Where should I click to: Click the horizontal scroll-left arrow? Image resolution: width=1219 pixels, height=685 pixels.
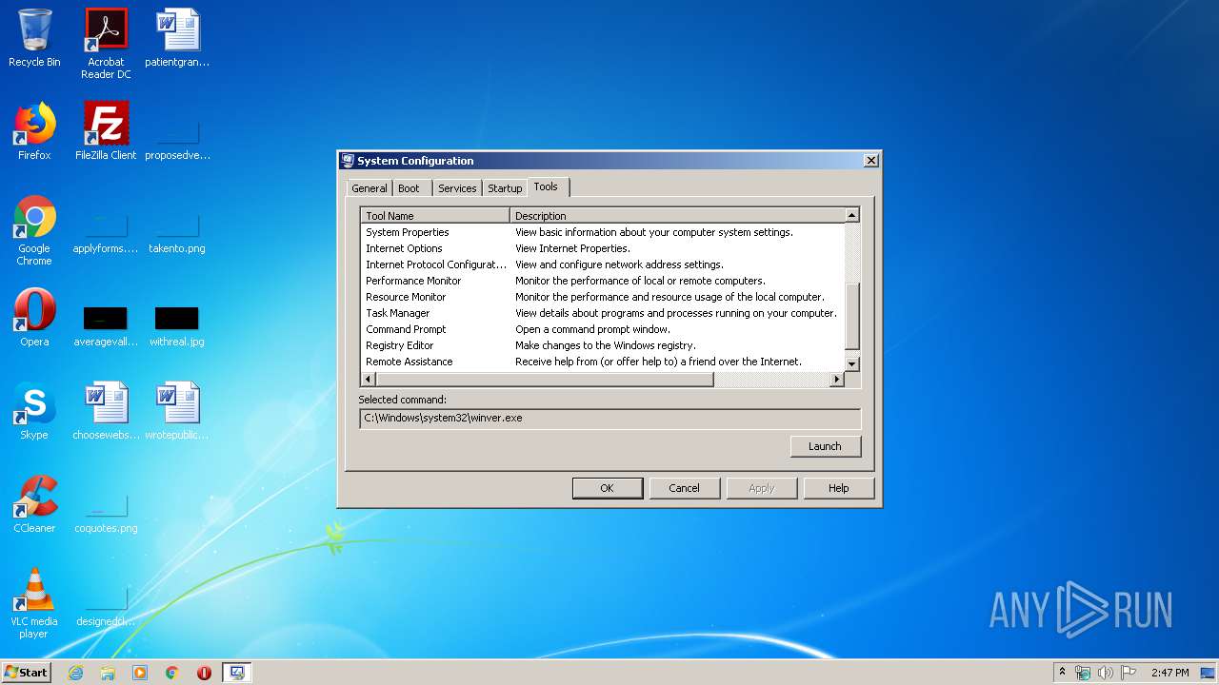pyautogui.click(x=368, y=380)
